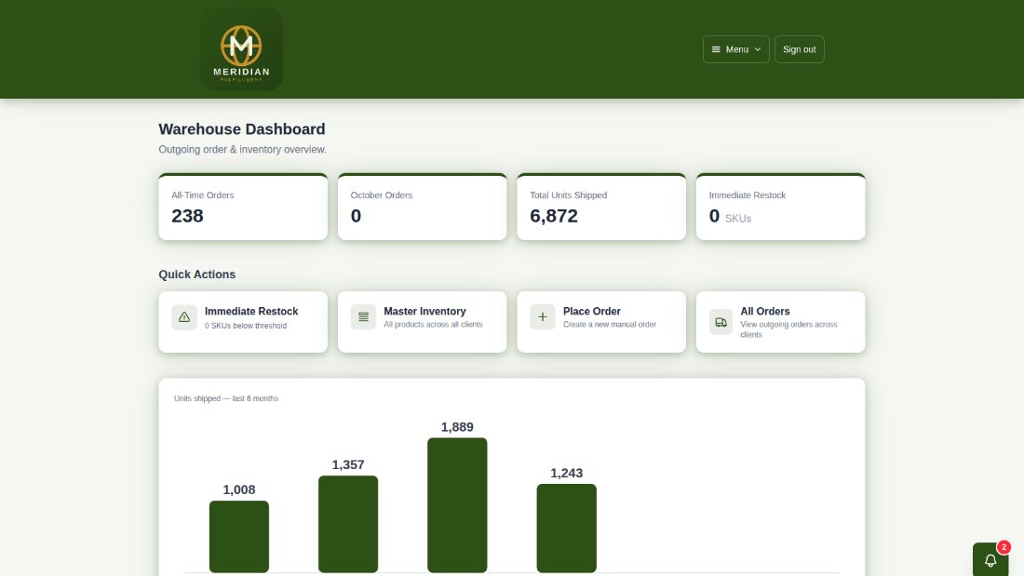The height and width of the screenshot is (576, 1024).
Task: Click 'View outgoing orders across clients' text
Action: coord(788,329)
